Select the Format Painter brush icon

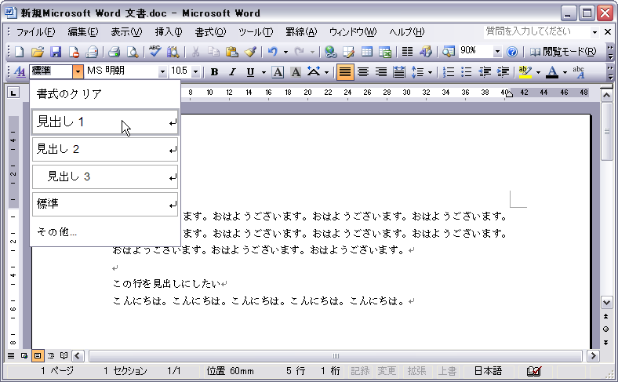pyautogui.click(x=250, y=52)
